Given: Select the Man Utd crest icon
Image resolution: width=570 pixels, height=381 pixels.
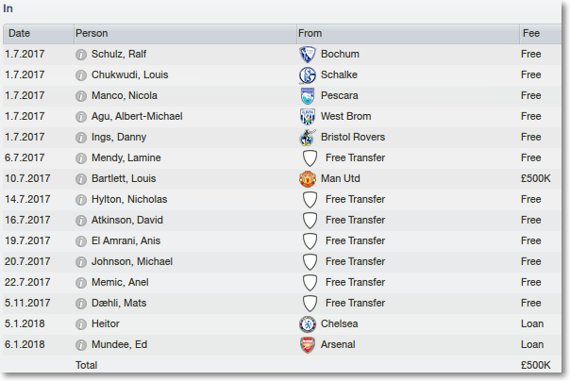Looking at the screenshot, I should 308,179.
